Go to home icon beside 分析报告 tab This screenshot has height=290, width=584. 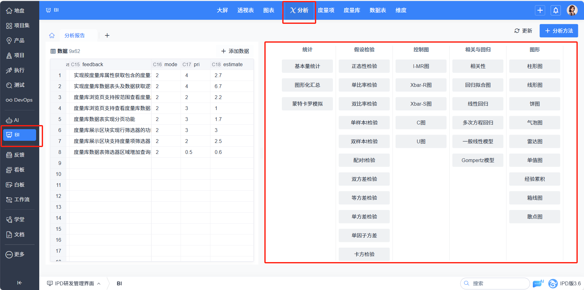(52, 35)
